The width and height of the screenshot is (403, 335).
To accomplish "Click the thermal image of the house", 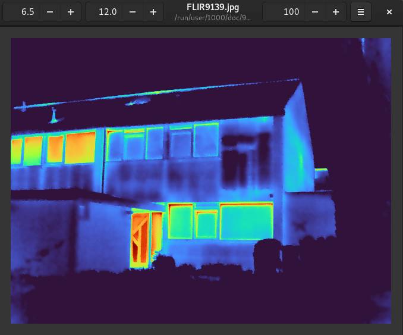I will click(x=201, y=181).
